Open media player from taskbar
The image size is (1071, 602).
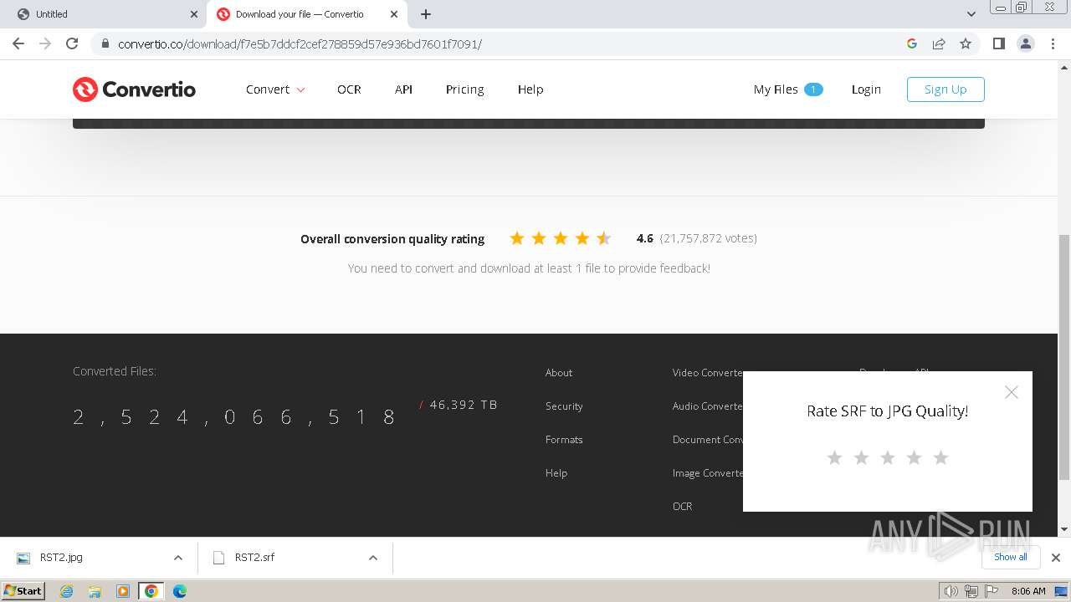pos(123,591)
